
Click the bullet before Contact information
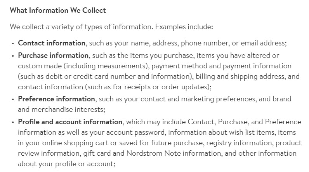tap(13, 43)
